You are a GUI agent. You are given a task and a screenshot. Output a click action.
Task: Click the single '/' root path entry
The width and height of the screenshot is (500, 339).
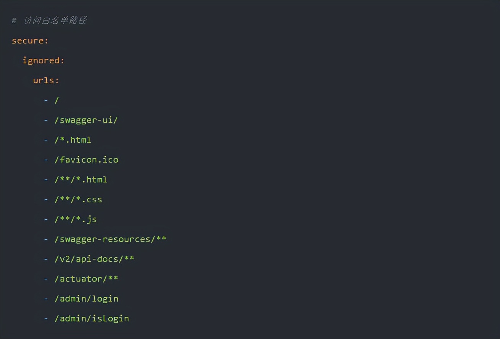point(57,100)
